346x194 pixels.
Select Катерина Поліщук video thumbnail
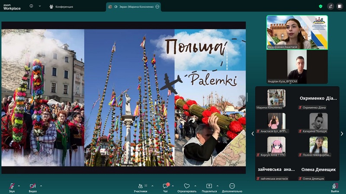318,122
